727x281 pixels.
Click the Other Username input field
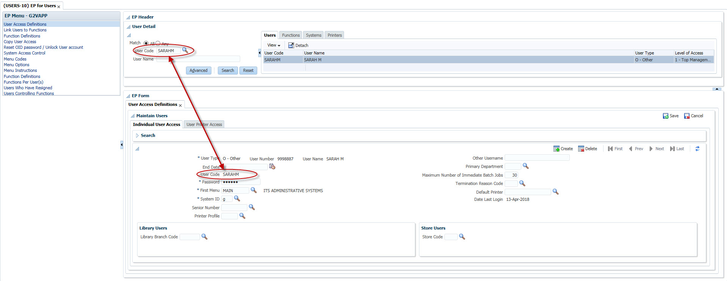tap(537, 158)
